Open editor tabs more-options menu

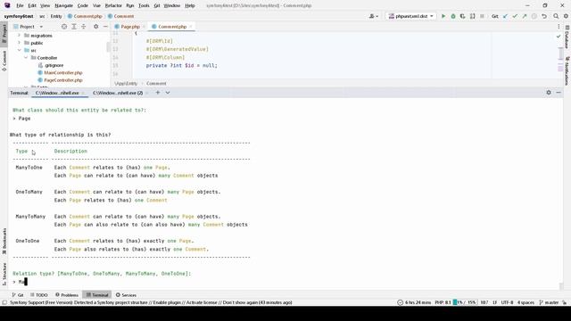(x=559, y=27)
